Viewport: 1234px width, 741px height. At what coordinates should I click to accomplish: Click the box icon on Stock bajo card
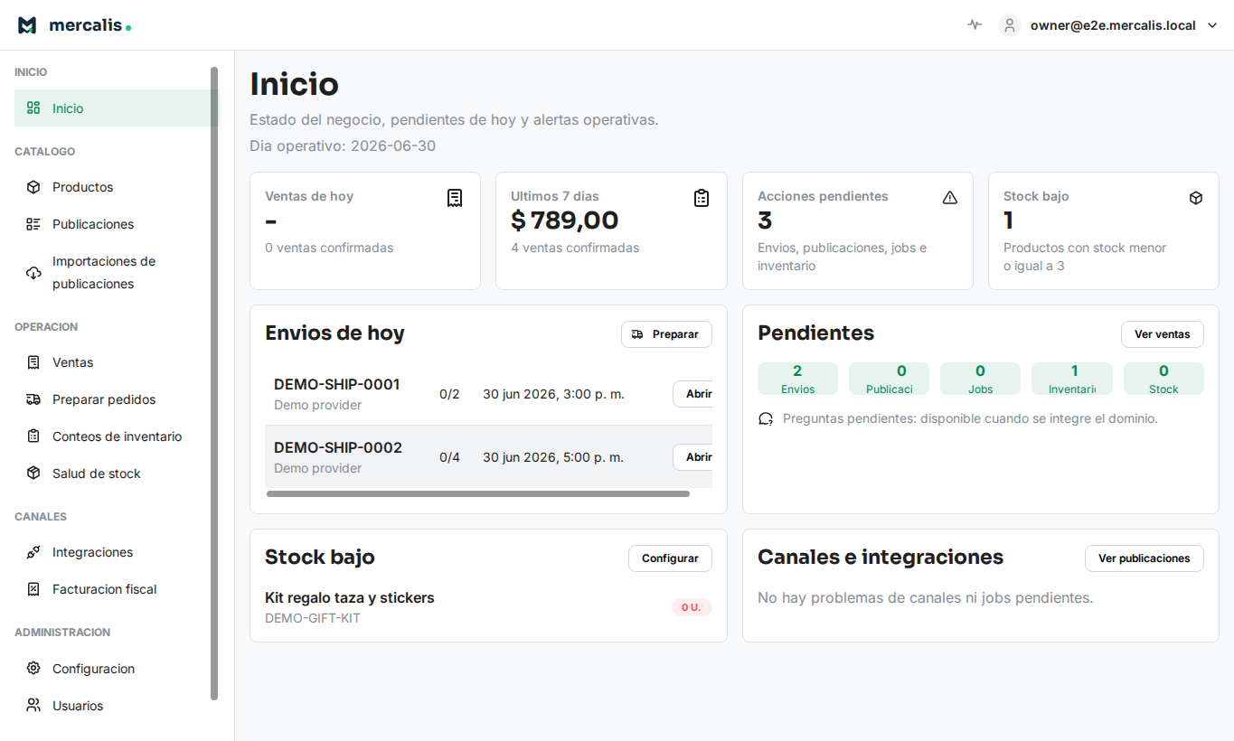(1196, 197)
